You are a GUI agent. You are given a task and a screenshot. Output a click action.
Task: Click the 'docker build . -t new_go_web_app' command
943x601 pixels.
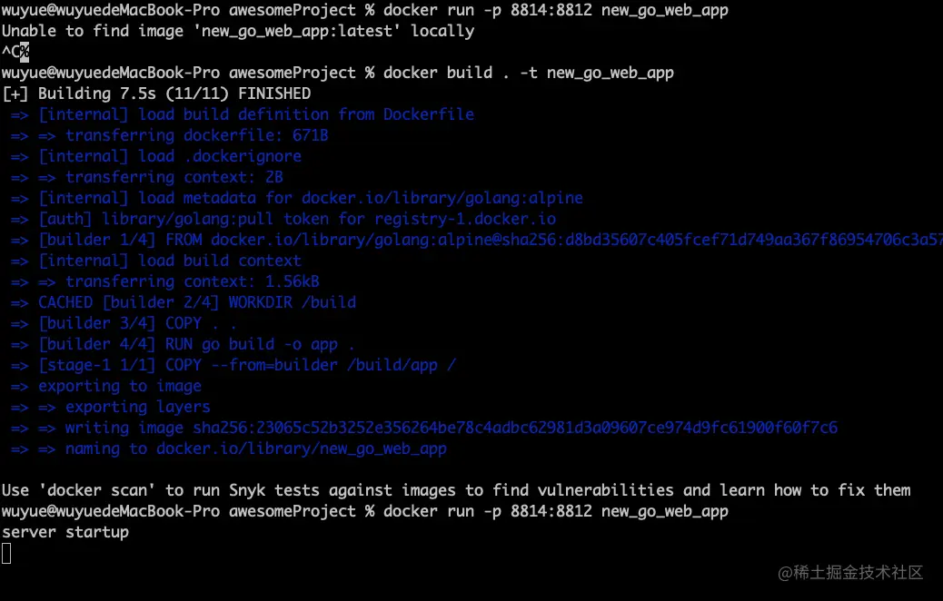click(x=529, y=73)
